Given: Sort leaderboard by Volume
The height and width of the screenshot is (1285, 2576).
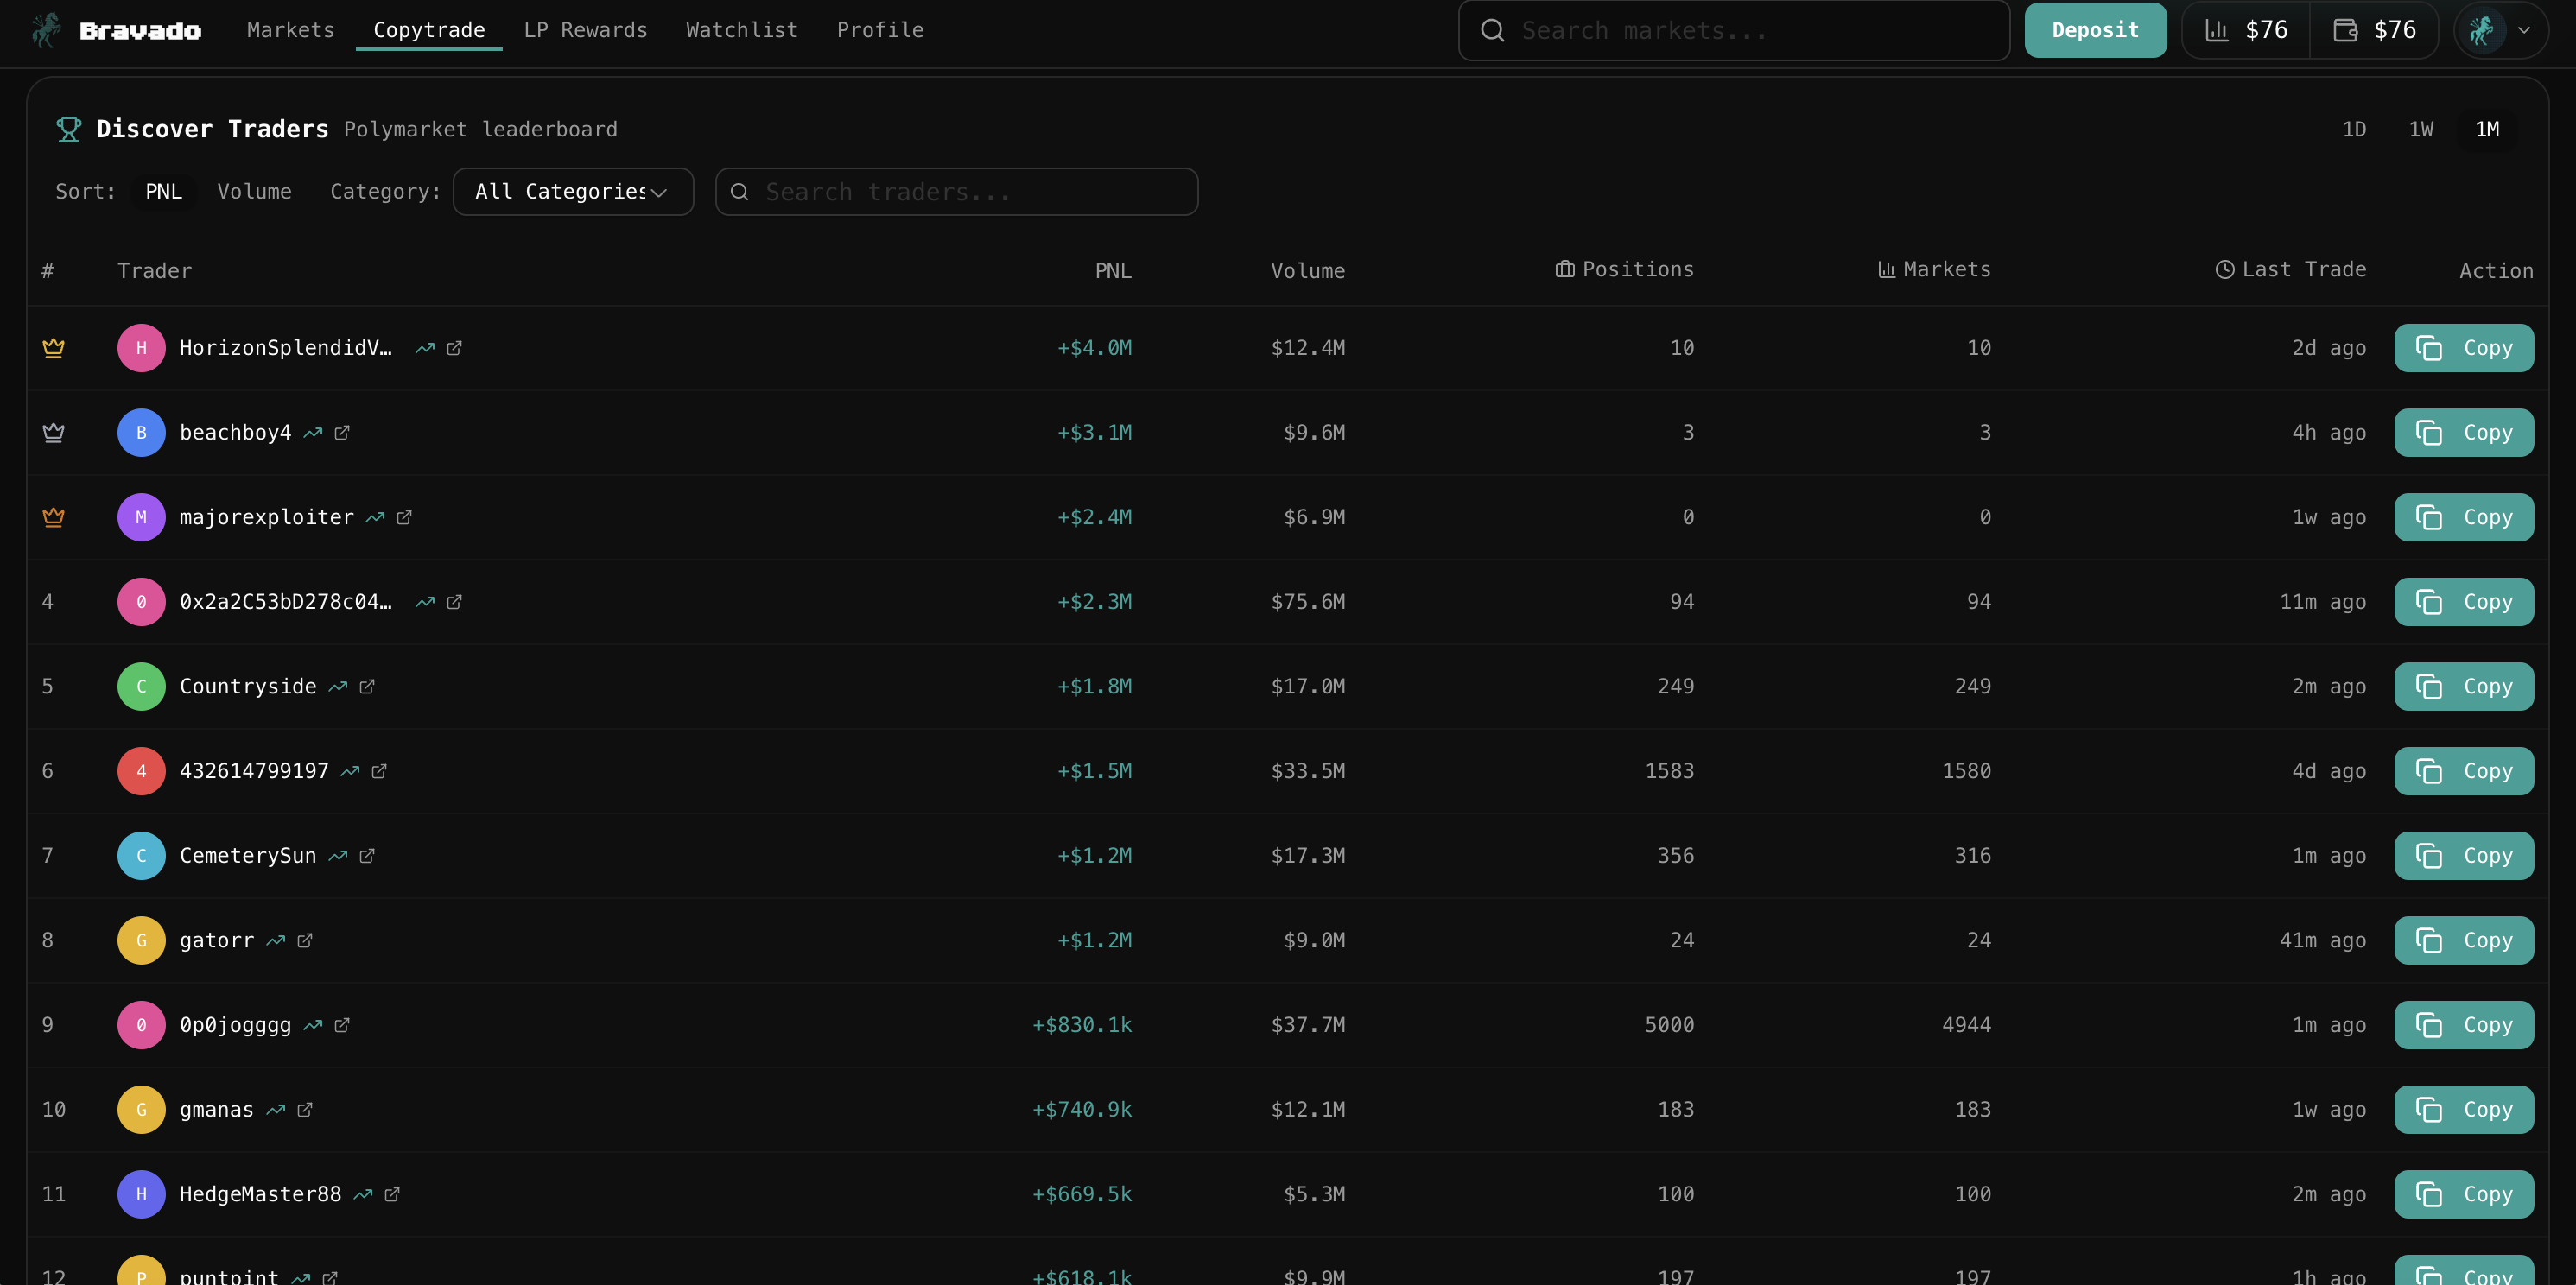Looking at the screenshot, I should (254, 191).
